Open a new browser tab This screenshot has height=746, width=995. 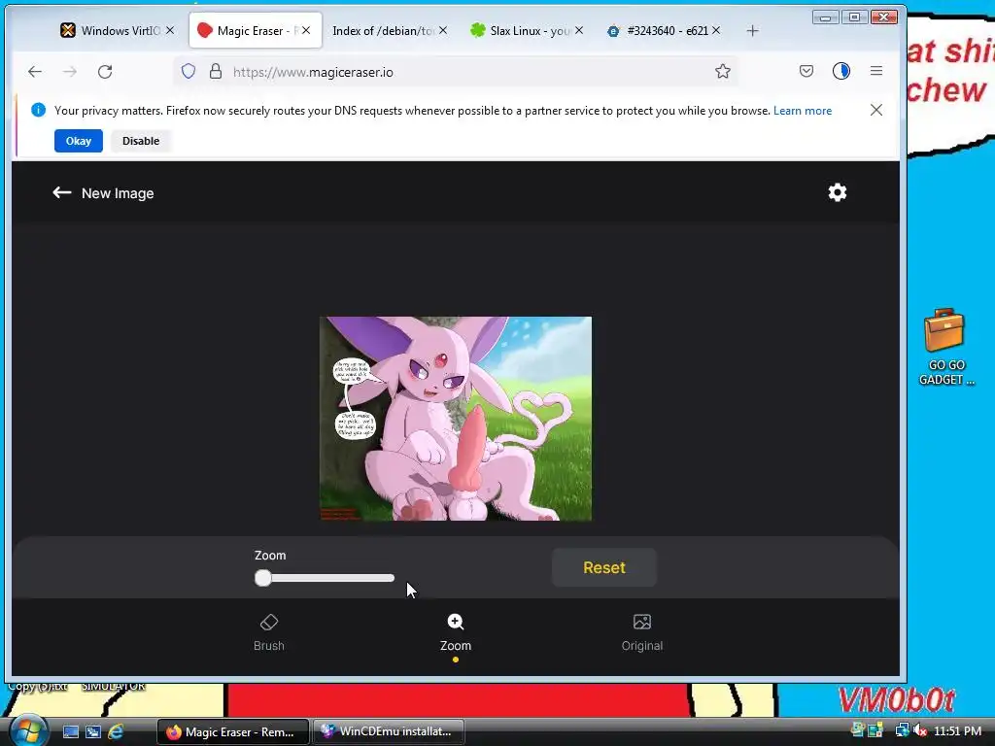[753, 30]
